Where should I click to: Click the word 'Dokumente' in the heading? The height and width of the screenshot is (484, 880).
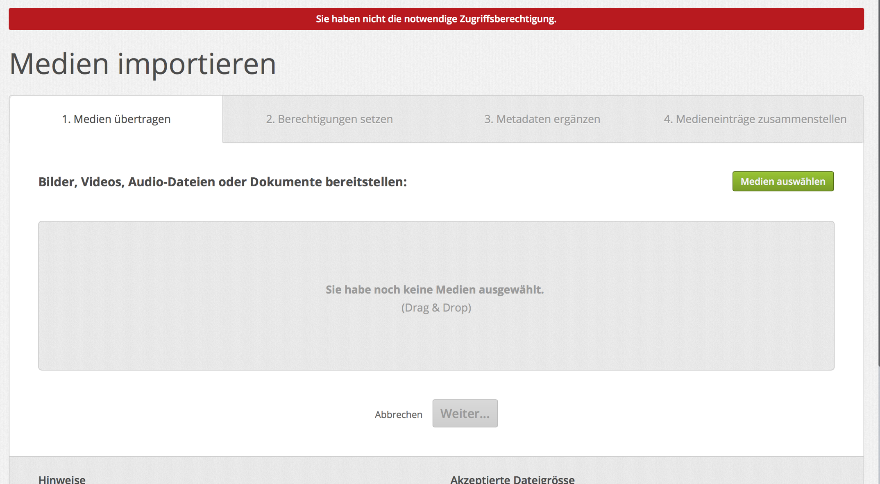286,182
